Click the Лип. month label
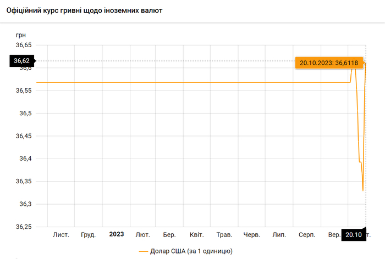385x259 pixels. (x=279, y=235)
